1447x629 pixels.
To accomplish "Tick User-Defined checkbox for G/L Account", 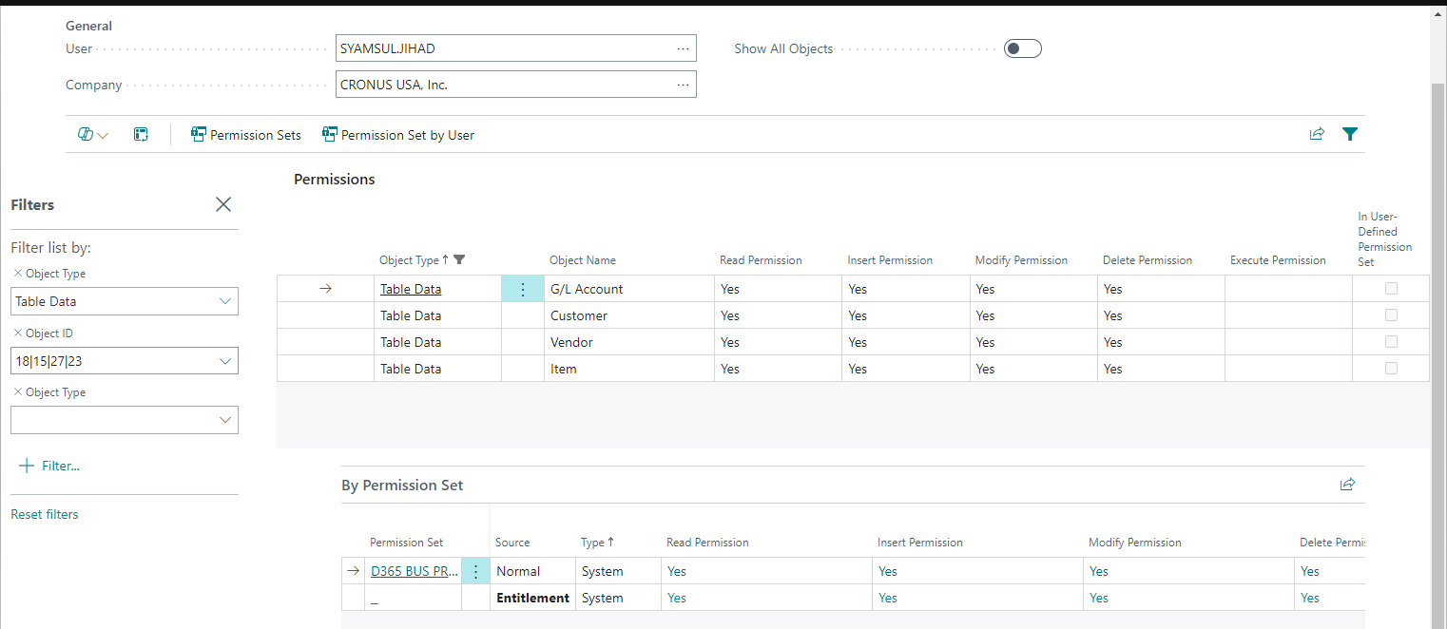I will (x=1391, y=288).
